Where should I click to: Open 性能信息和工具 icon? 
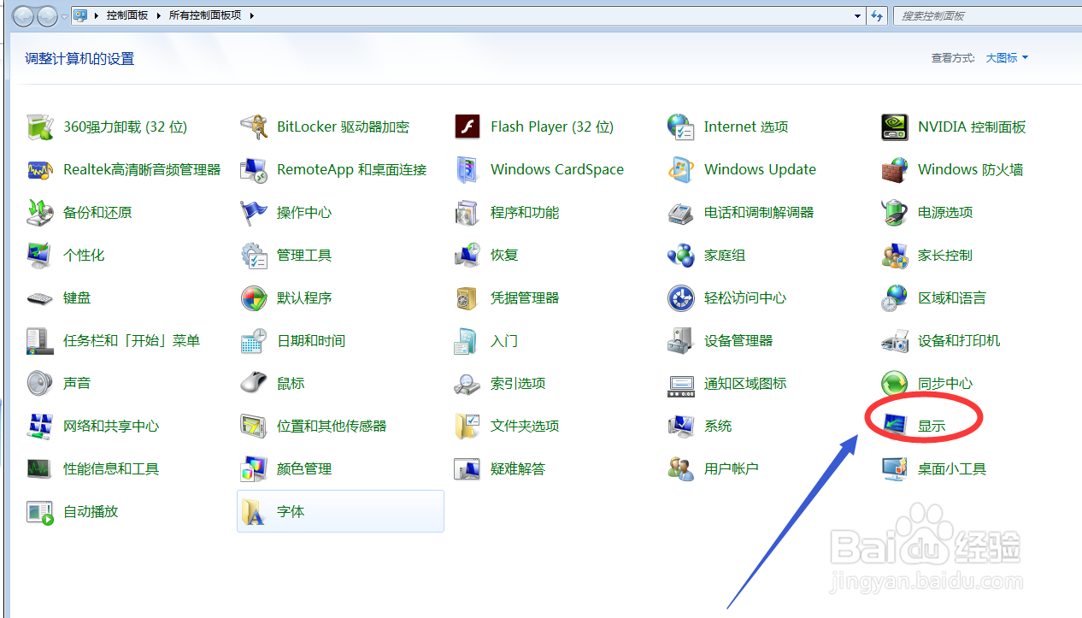(x=39, y=469)
